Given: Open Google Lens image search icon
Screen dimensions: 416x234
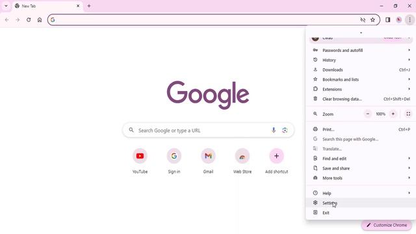Looking at the screenshot, I should (285, 130).
